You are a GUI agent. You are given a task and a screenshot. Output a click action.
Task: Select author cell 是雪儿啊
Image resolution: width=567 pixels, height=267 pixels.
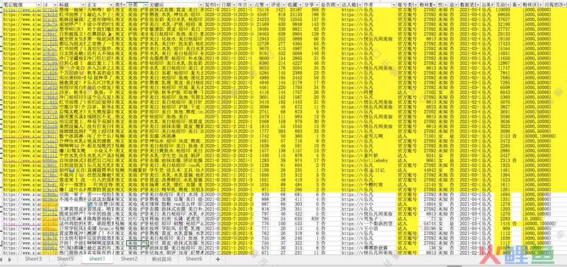(x=380, y=137)
